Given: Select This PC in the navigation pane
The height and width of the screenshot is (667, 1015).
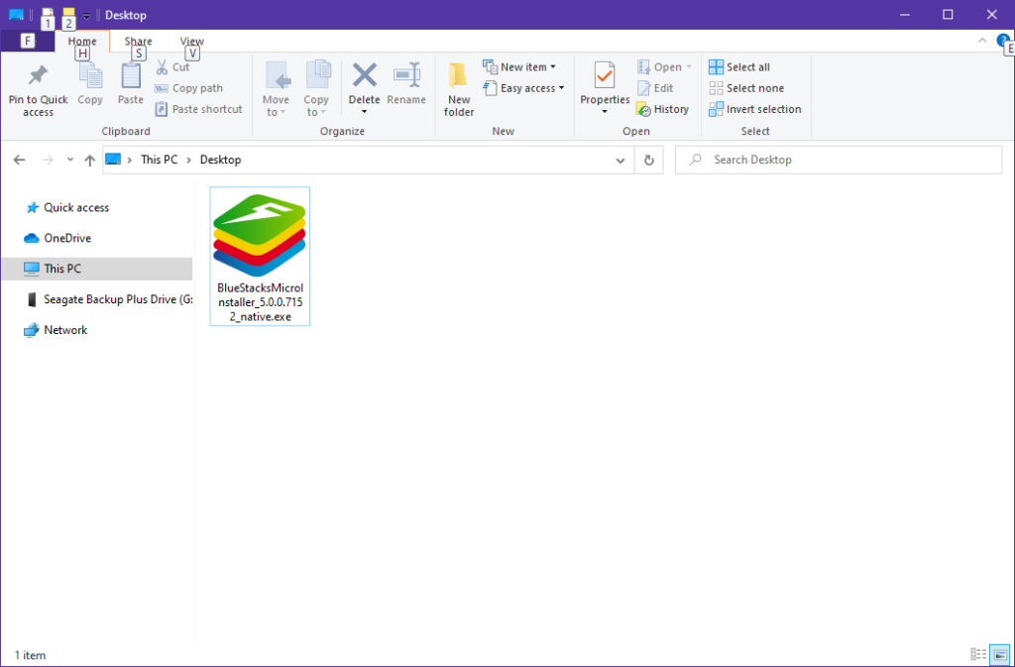Looking at the screenshot, I should [61, 269].
